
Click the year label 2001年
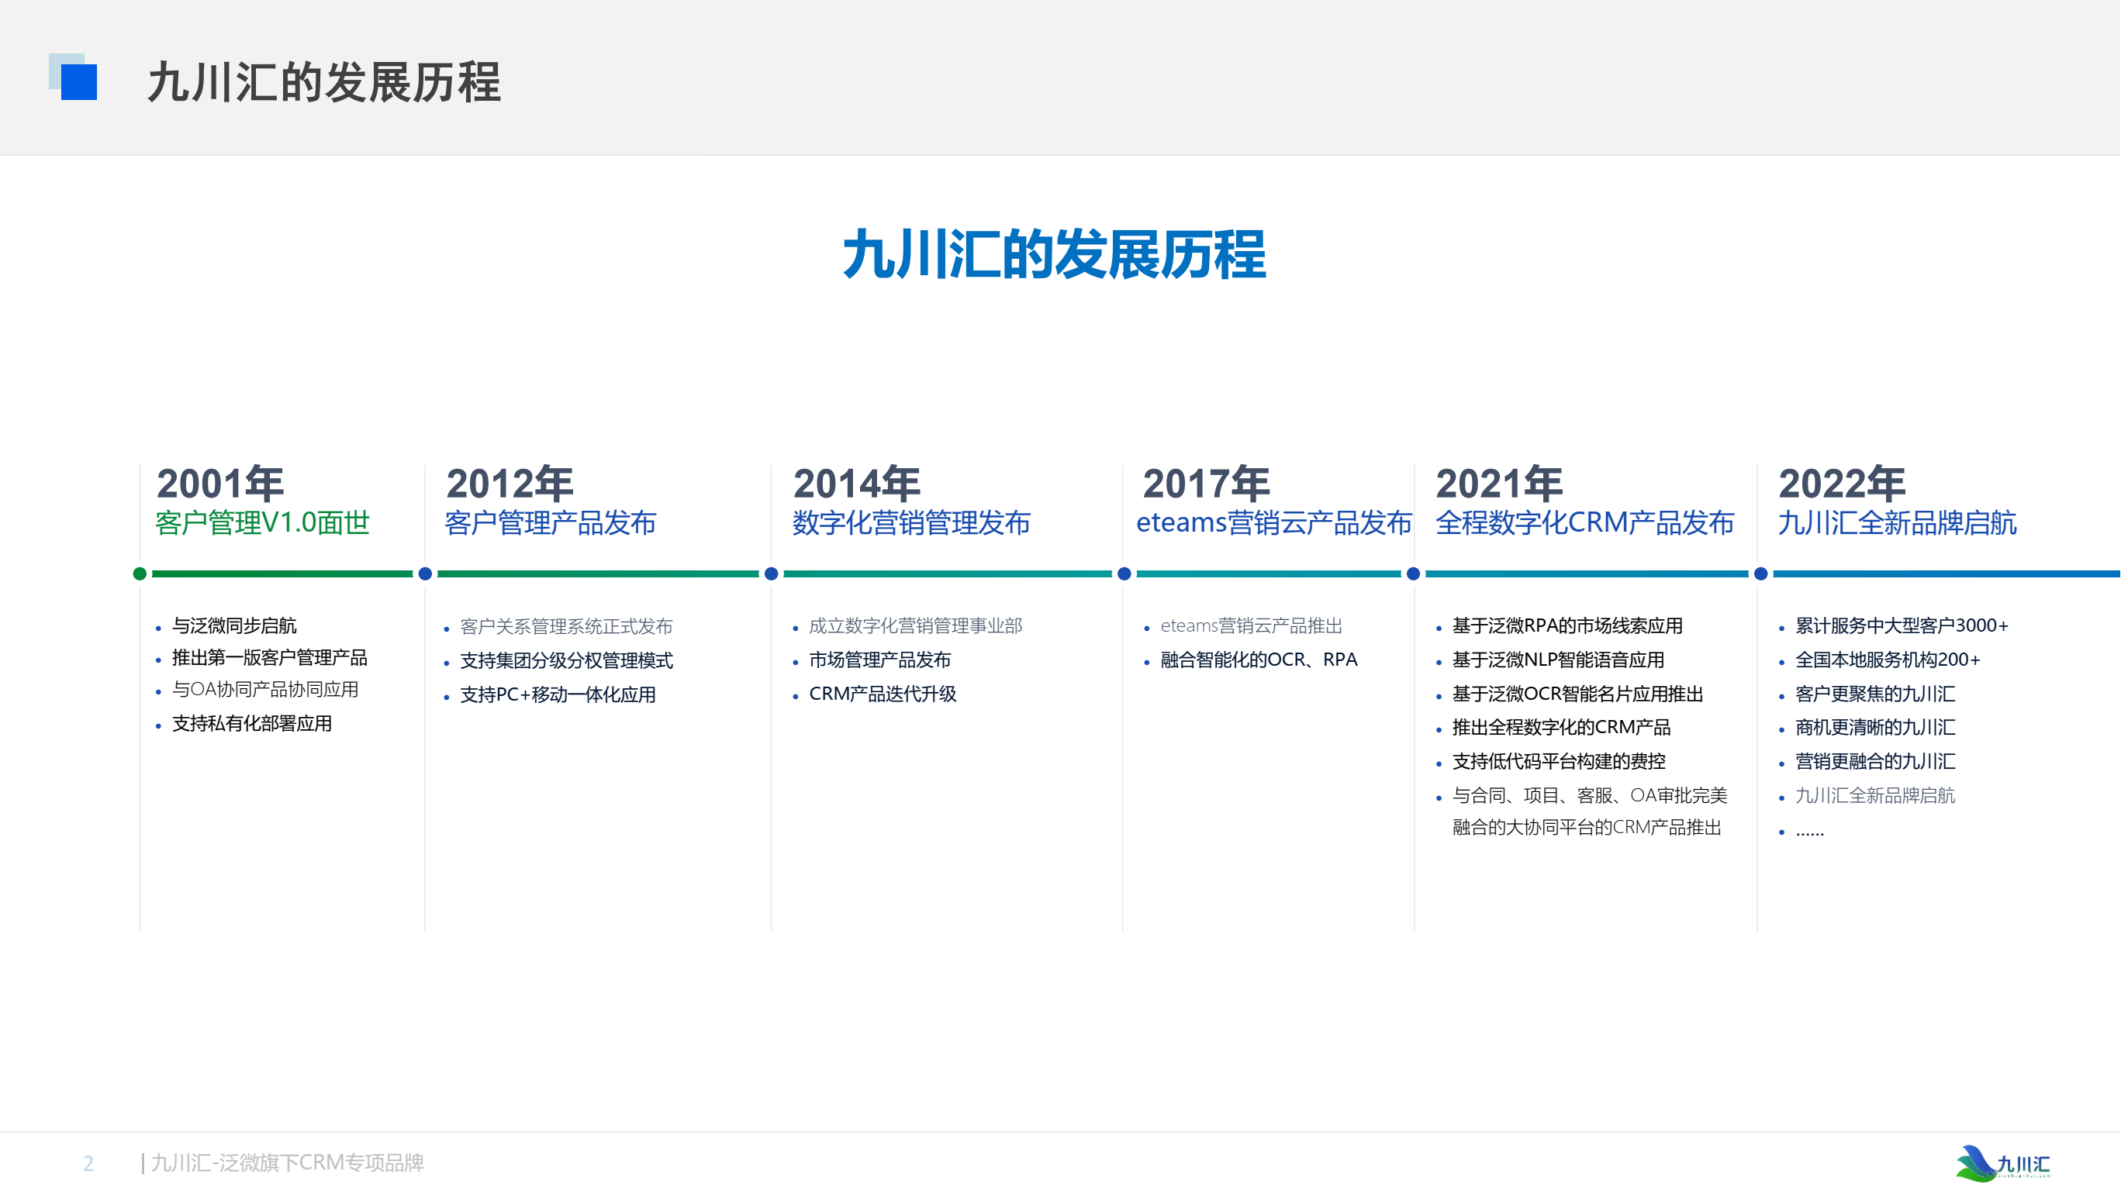point(221,484)
